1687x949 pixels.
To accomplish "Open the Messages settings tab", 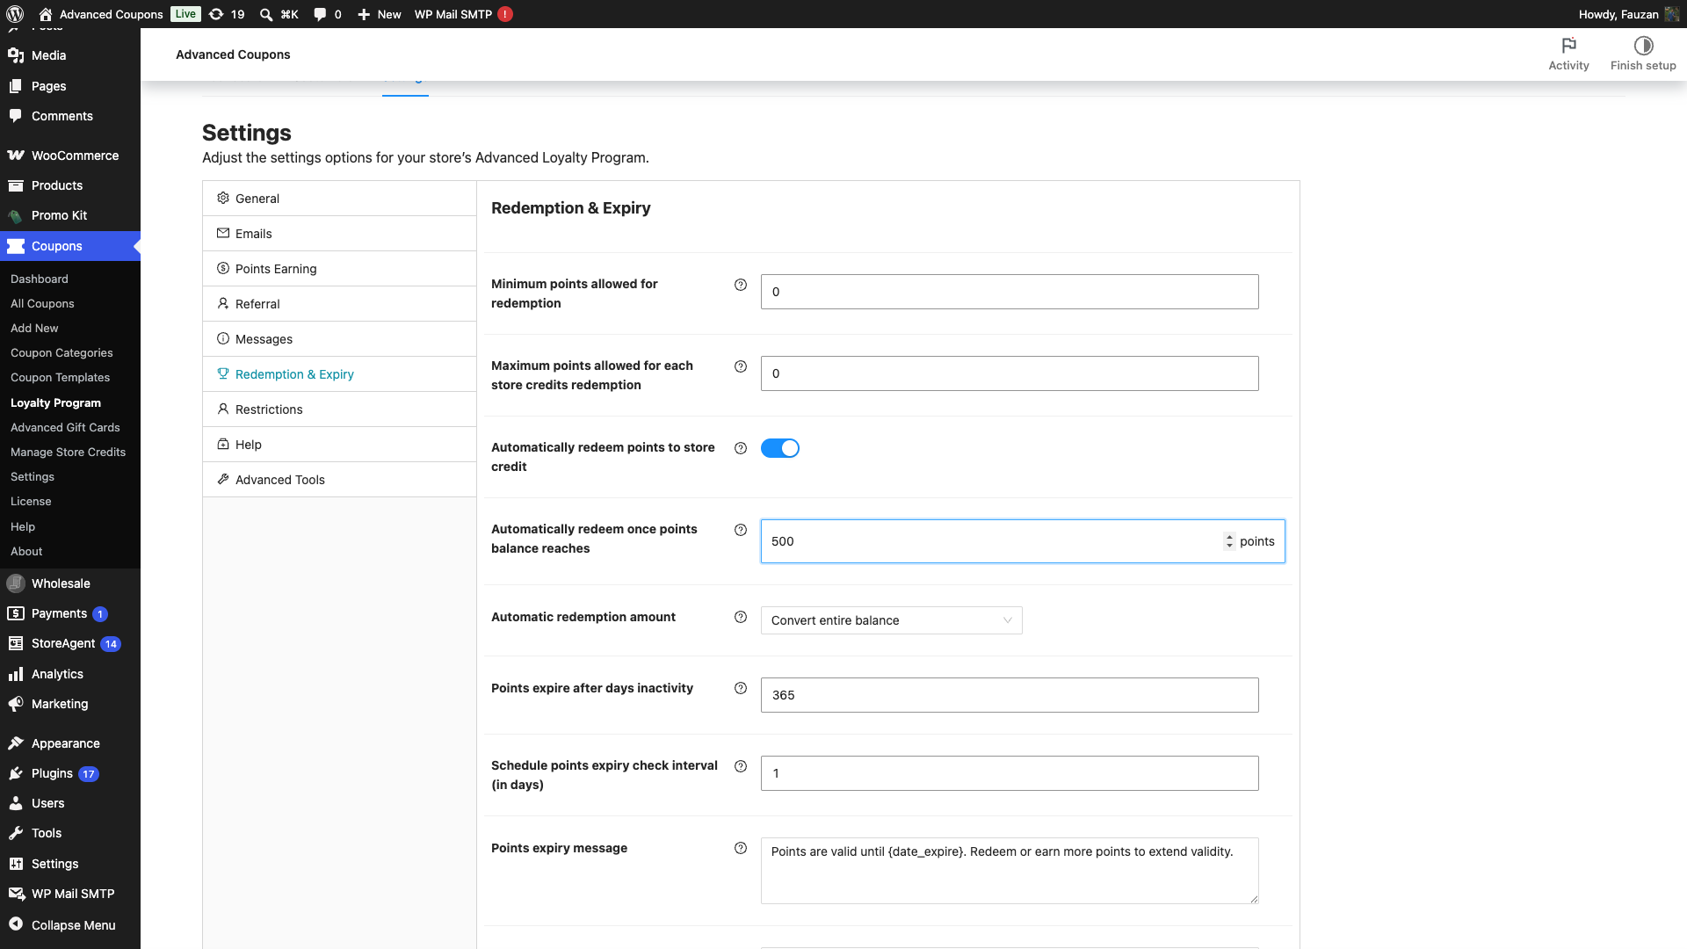I will [x=339, y=339].
